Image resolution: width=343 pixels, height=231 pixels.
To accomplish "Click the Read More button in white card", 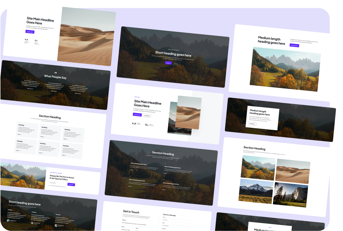I will pyautogui.click(x=252, y=124).
